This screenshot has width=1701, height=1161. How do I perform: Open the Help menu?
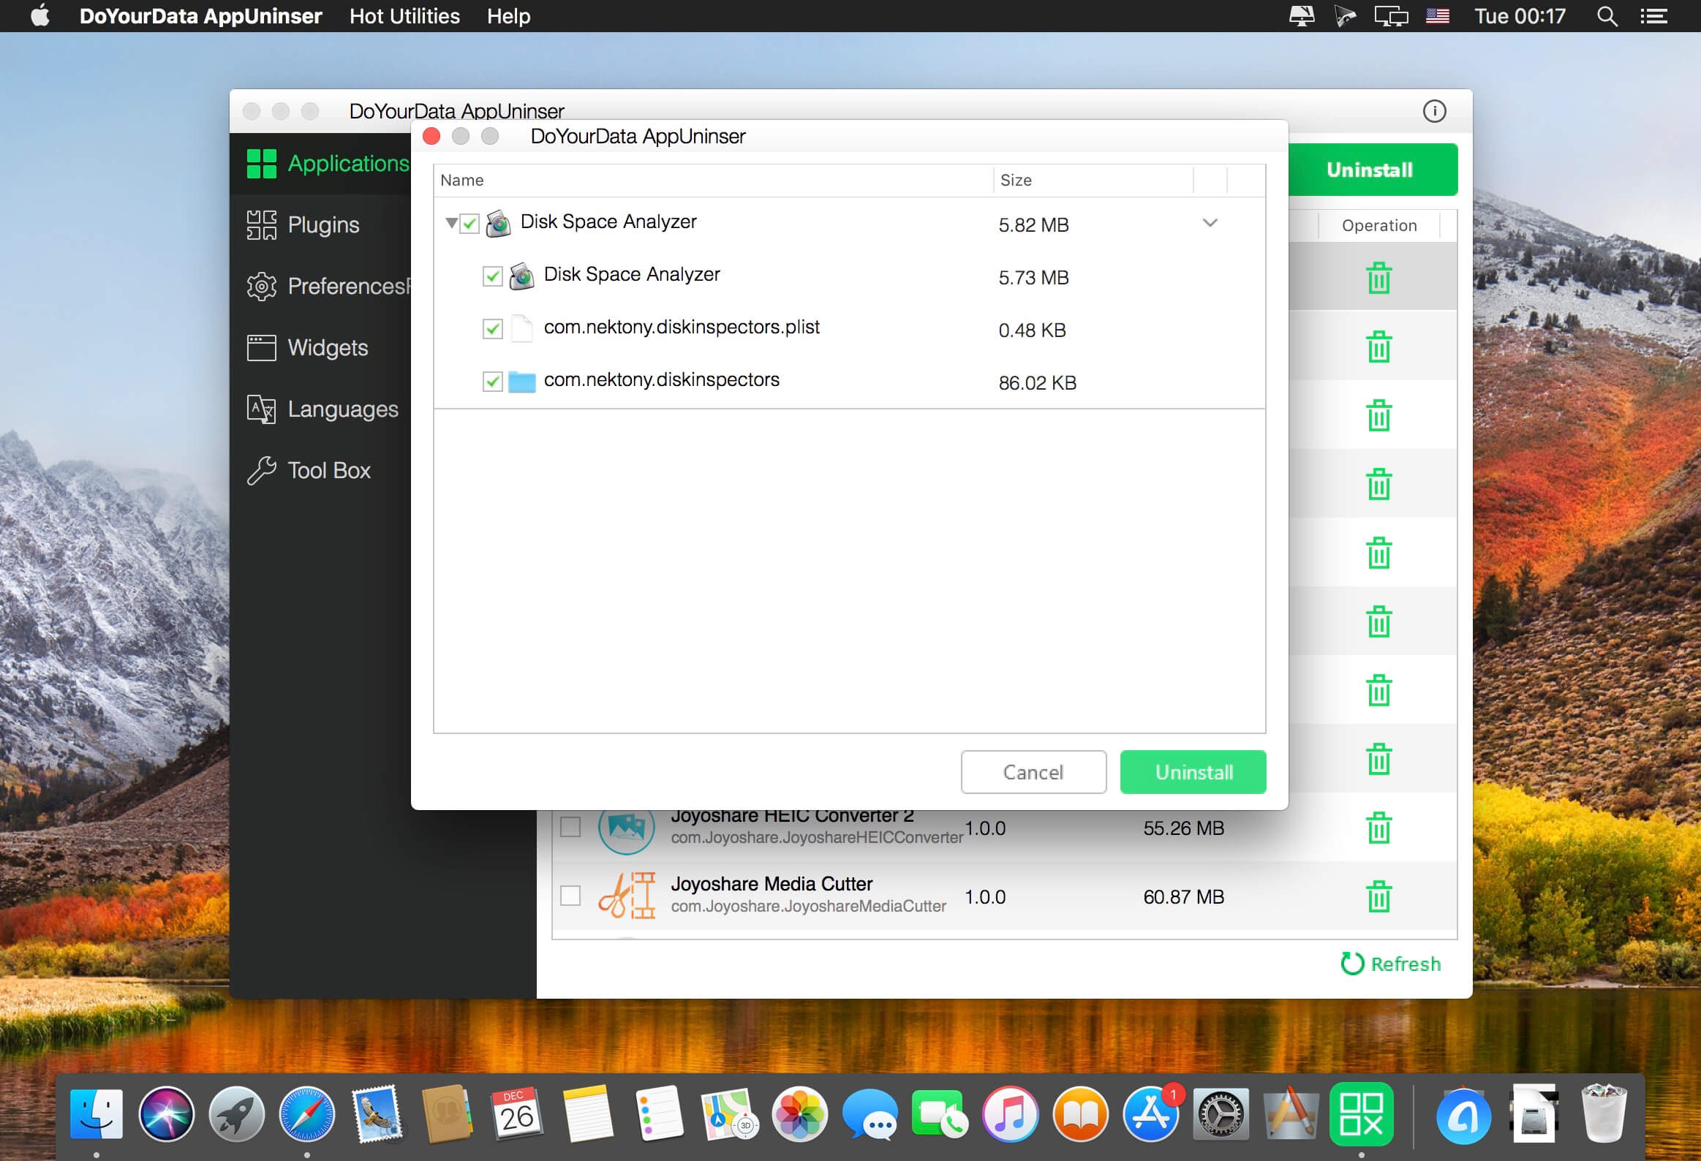509,16
